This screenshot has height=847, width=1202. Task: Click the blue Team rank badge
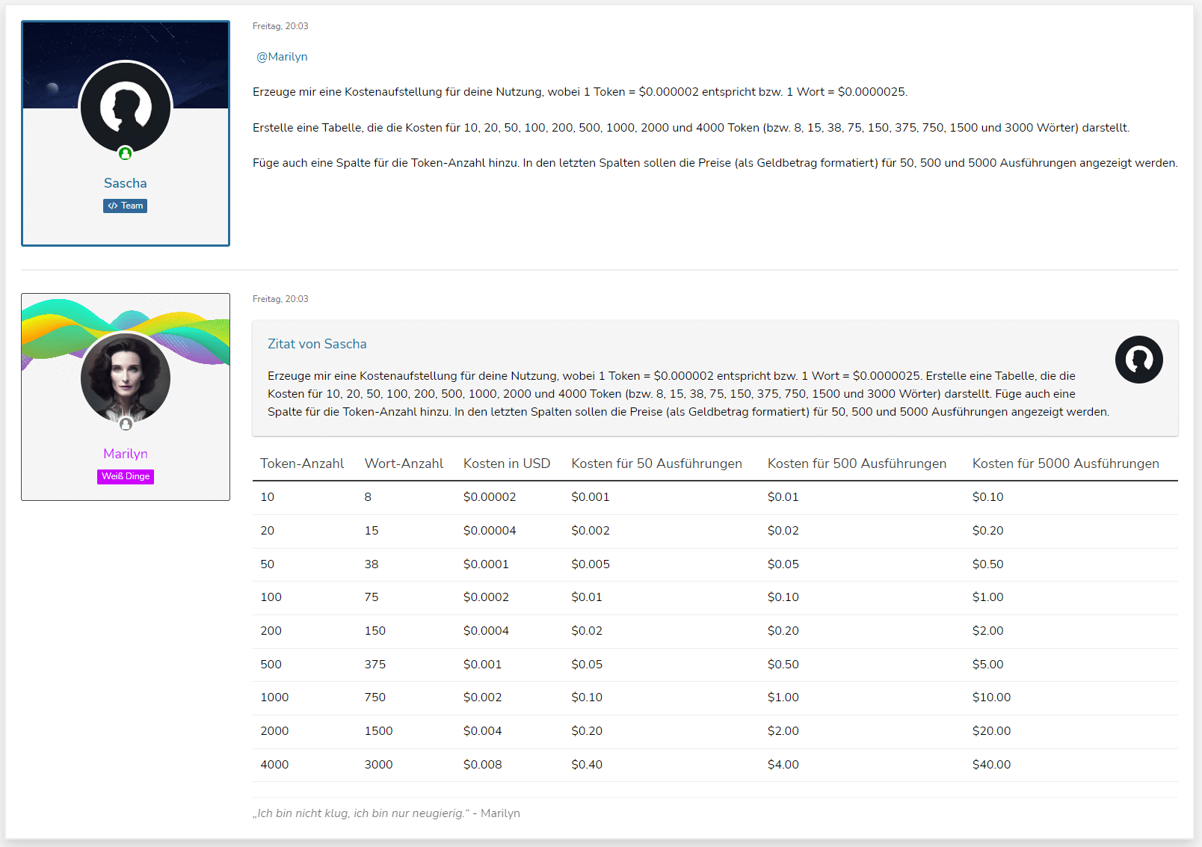click(126, 206)
